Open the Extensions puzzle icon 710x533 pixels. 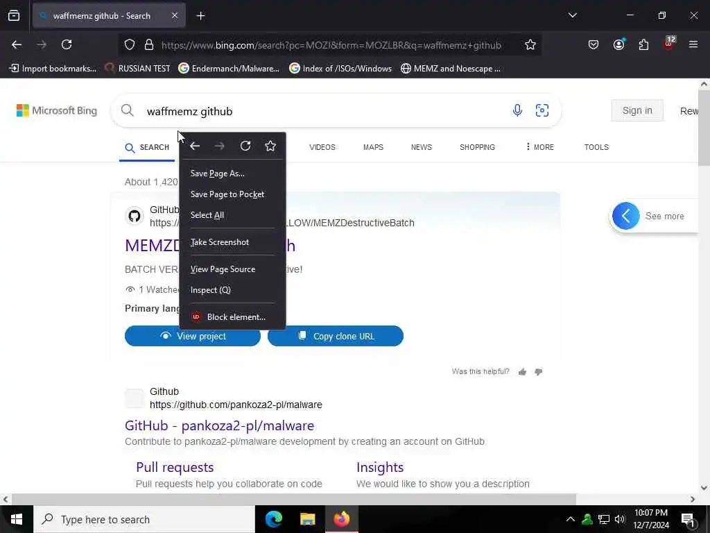(x=643, y=44)
